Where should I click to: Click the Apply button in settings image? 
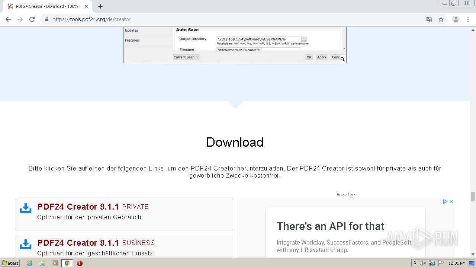pos(322,57)
